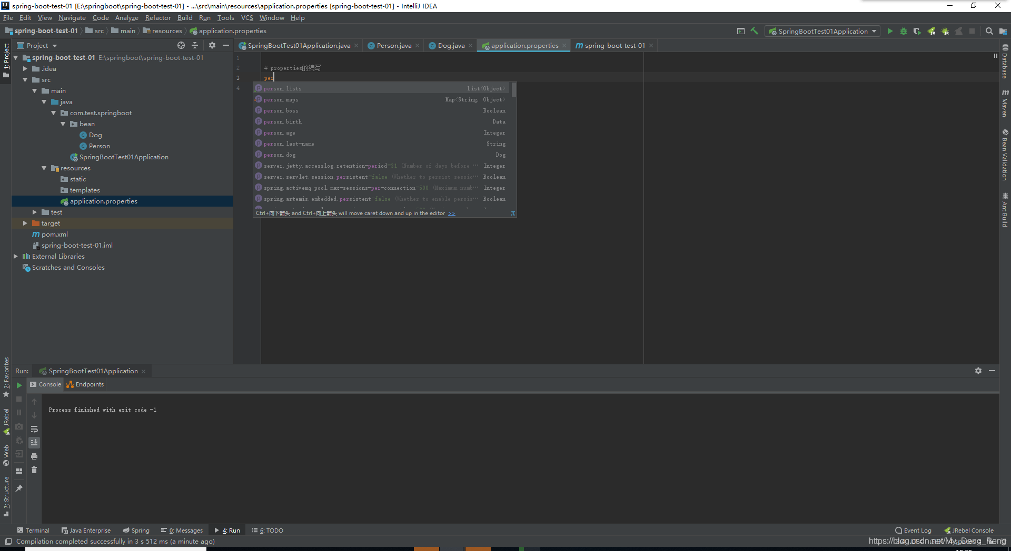Click the Run Anything terminal-window icon
Image resolution: width=1011 pixels, height=551 pixels.
pyautogui.click(x=741, y=31)
